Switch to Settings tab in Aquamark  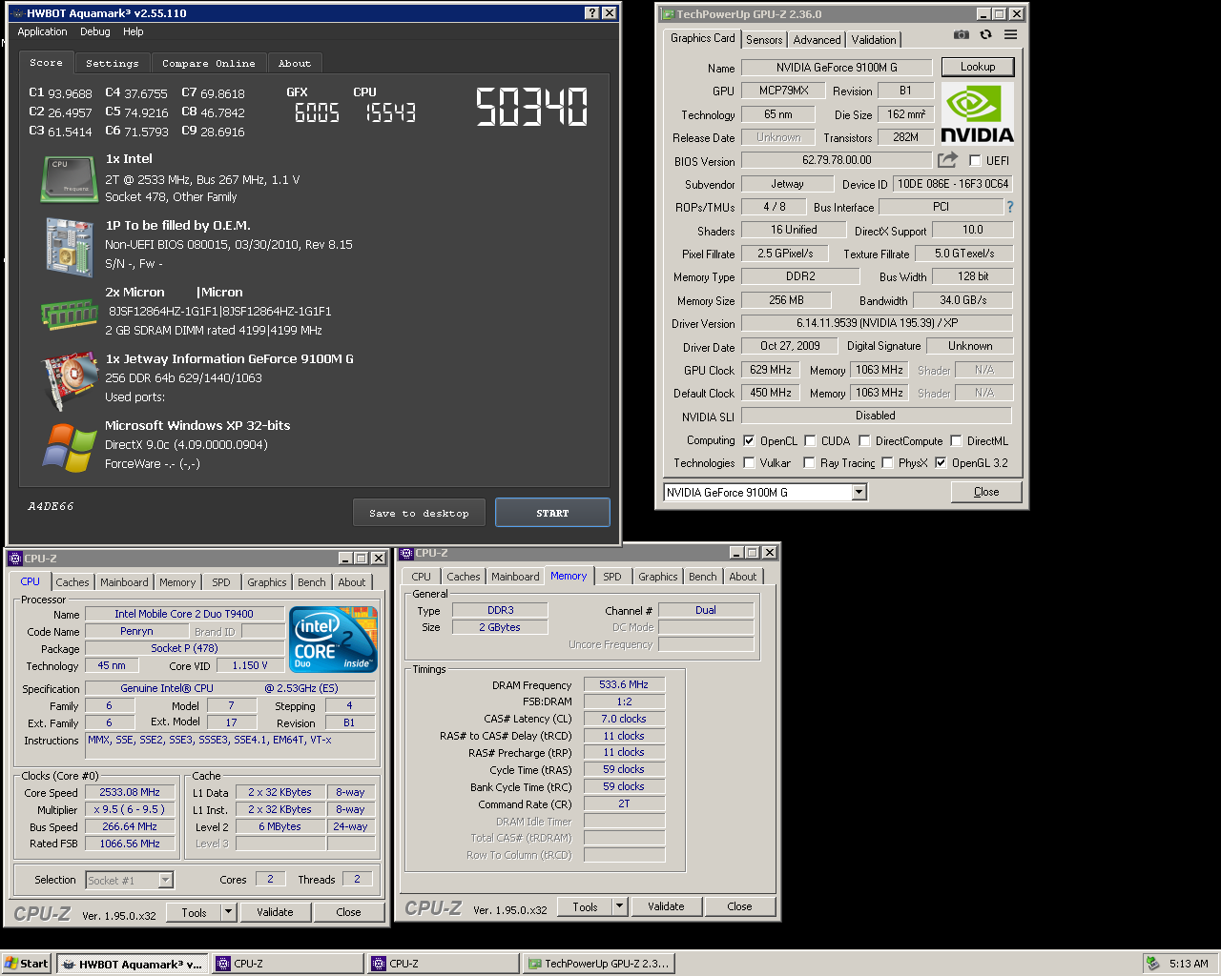[x=113, y=63]
